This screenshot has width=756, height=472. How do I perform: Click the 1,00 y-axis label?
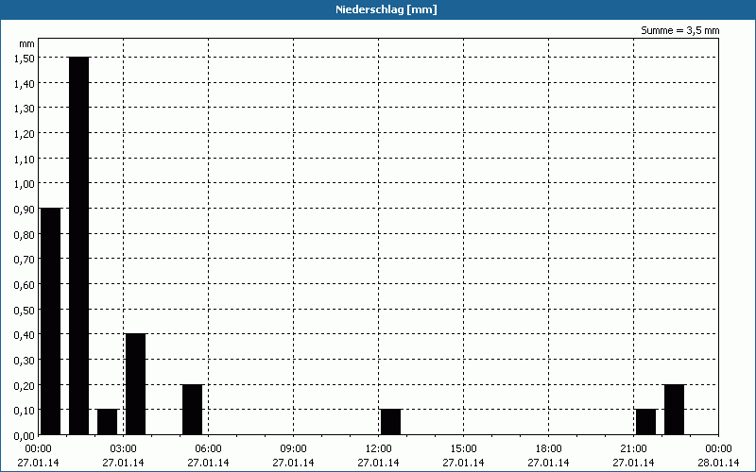(x=25, y=184)
